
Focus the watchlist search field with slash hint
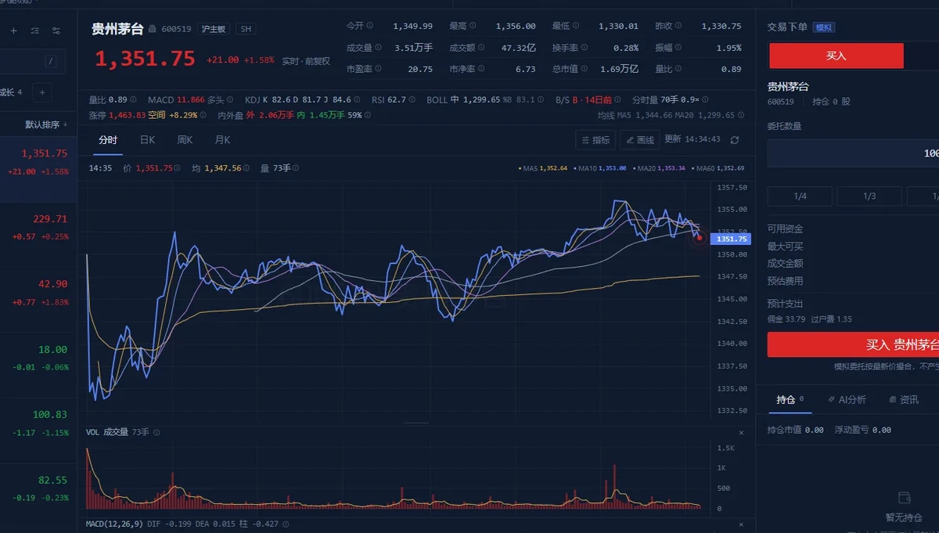[x=31, y=61]
